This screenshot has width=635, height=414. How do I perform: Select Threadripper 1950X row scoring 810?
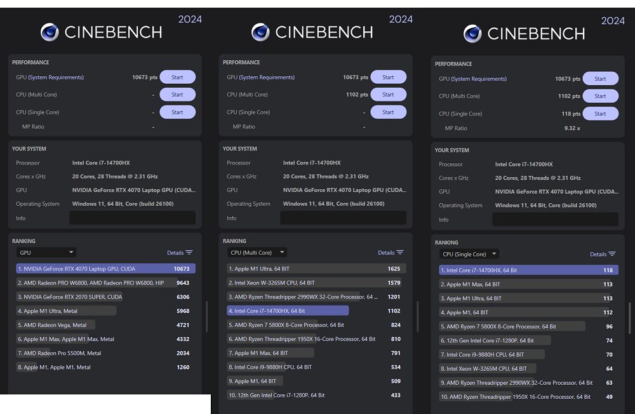click(x=317, y=339)
